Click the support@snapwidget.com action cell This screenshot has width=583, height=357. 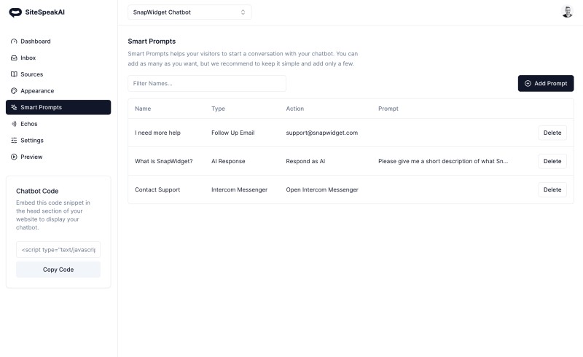tap(322, 133)
